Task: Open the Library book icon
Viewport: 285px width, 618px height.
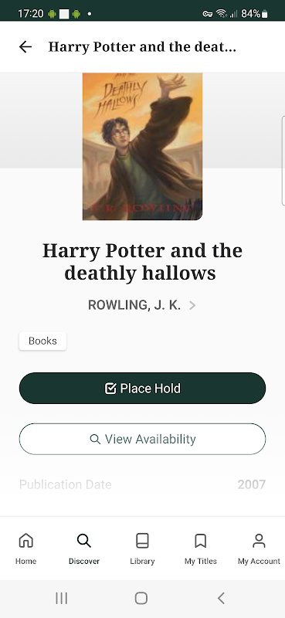Action: 142,540
